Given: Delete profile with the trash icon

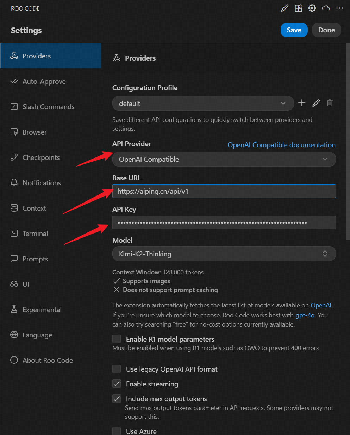Looking at the screenshot, I should [x=330, y=103].
